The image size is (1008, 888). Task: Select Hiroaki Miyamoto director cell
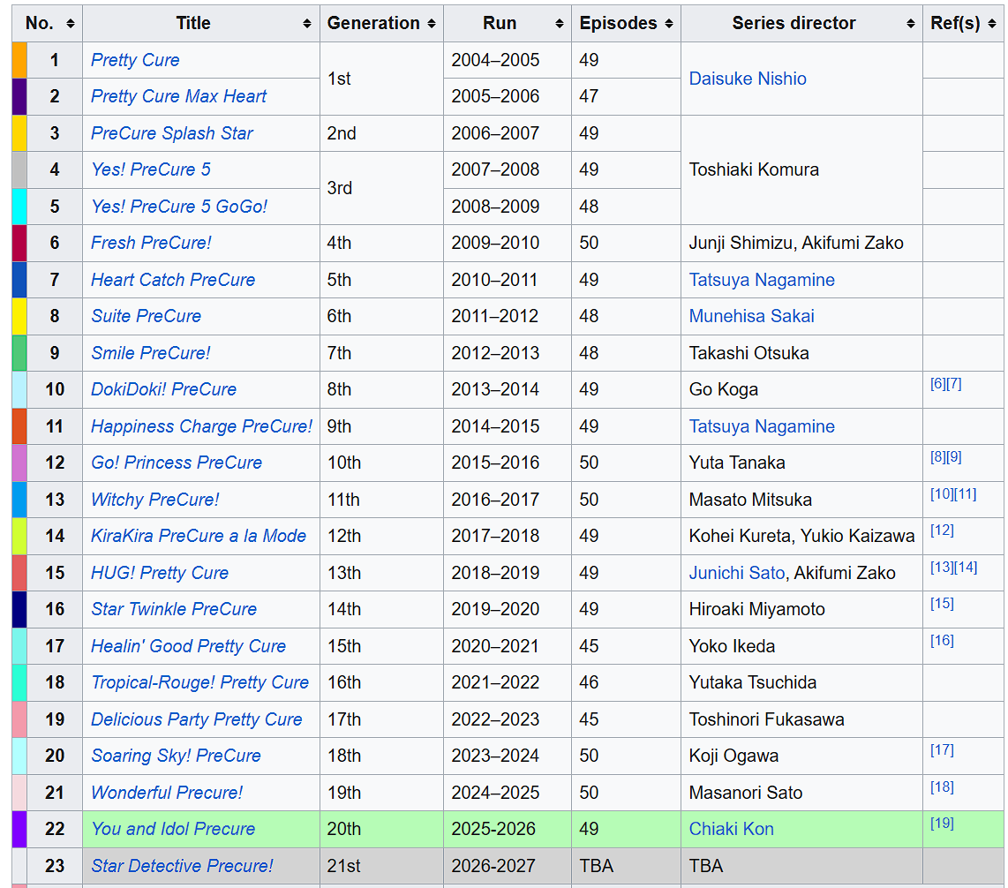tap(801, 610)
